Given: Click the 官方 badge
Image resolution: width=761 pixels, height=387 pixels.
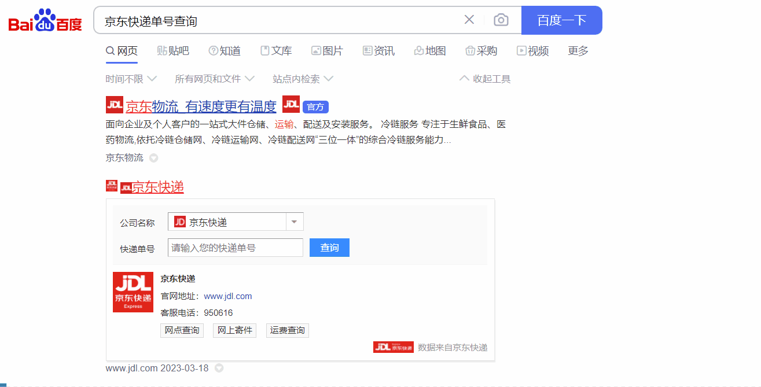Looking at the screenshot, I should [315, 107].
